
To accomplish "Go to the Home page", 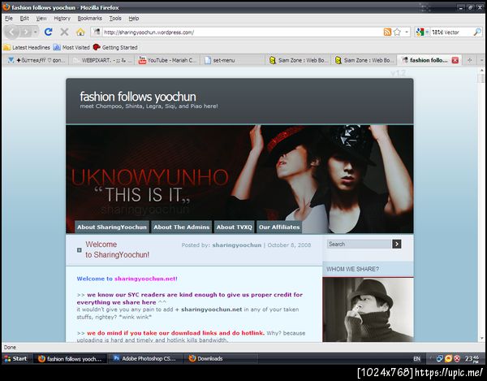I will click(x=80, y=32).
